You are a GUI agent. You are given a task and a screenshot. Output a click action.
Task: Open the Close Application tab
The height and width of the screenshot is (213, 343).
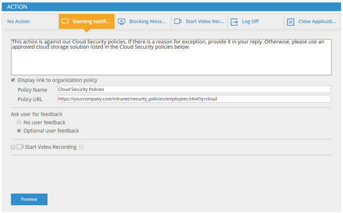(312, 22)
